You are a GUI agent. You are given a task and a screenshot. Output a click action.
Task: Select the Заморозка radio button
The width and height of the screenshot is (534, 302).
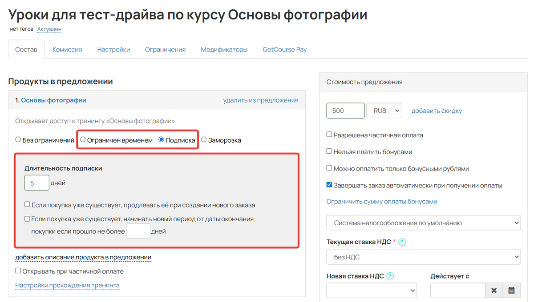pyautogui.click(x=204, y=139)
